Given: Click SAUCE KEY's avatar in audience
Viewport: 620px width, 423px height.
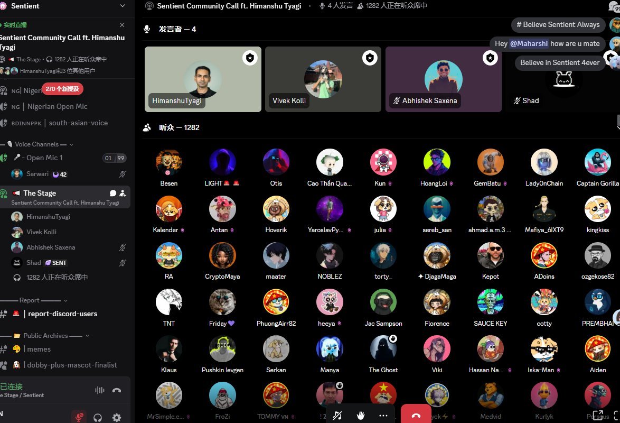Looking at the screenshot, I should coord(490,302).
